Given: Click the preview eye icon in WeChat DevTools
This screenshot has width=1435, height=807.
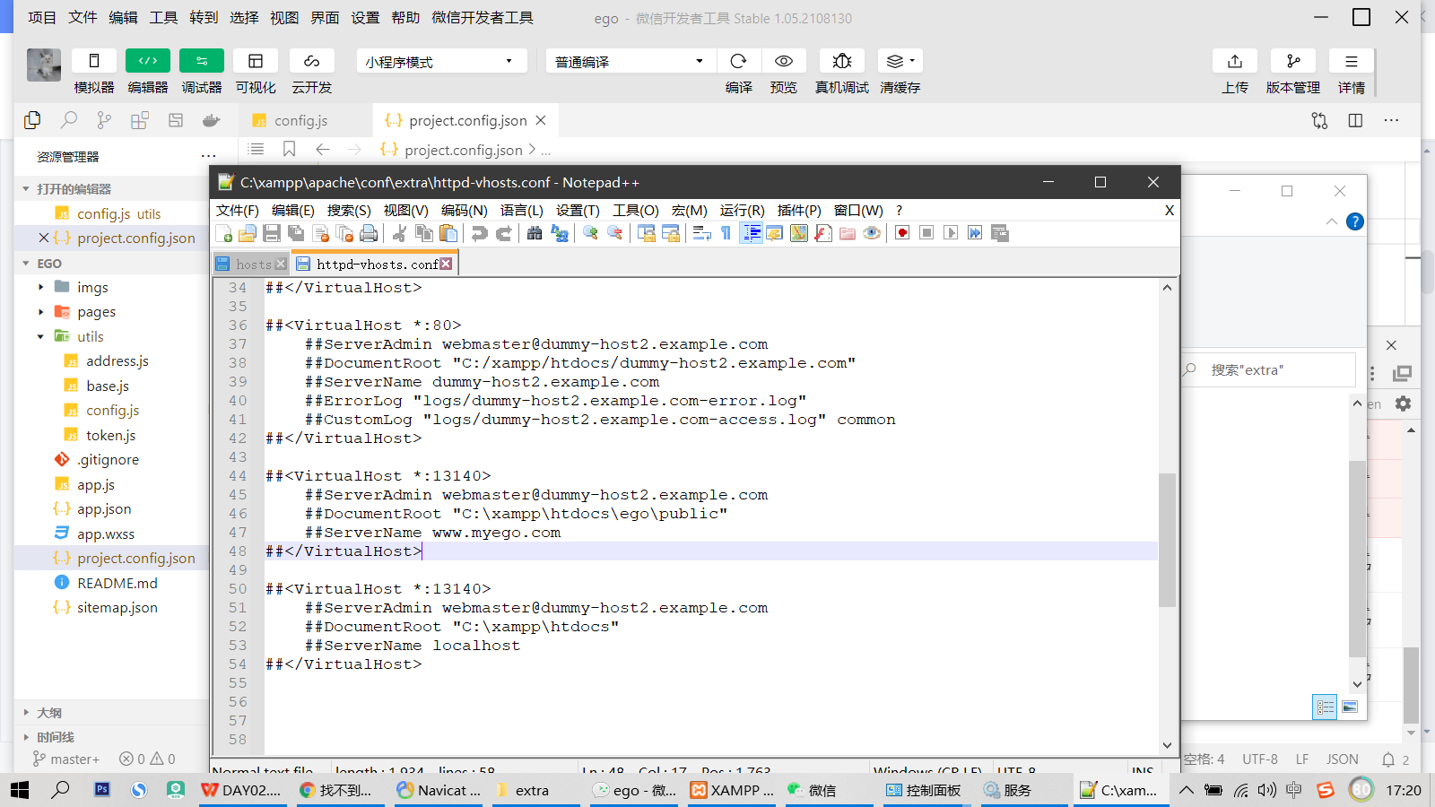Looking at the screenshot, I should tap(784, 61).
